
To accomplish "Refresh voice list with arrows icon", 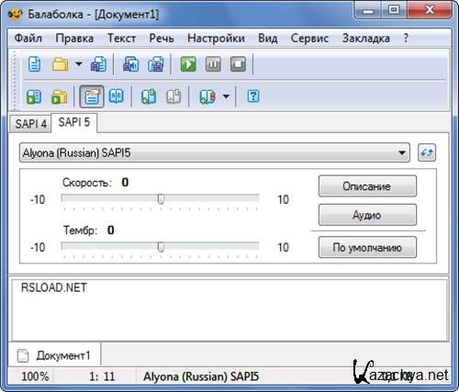I will point(427,152).
